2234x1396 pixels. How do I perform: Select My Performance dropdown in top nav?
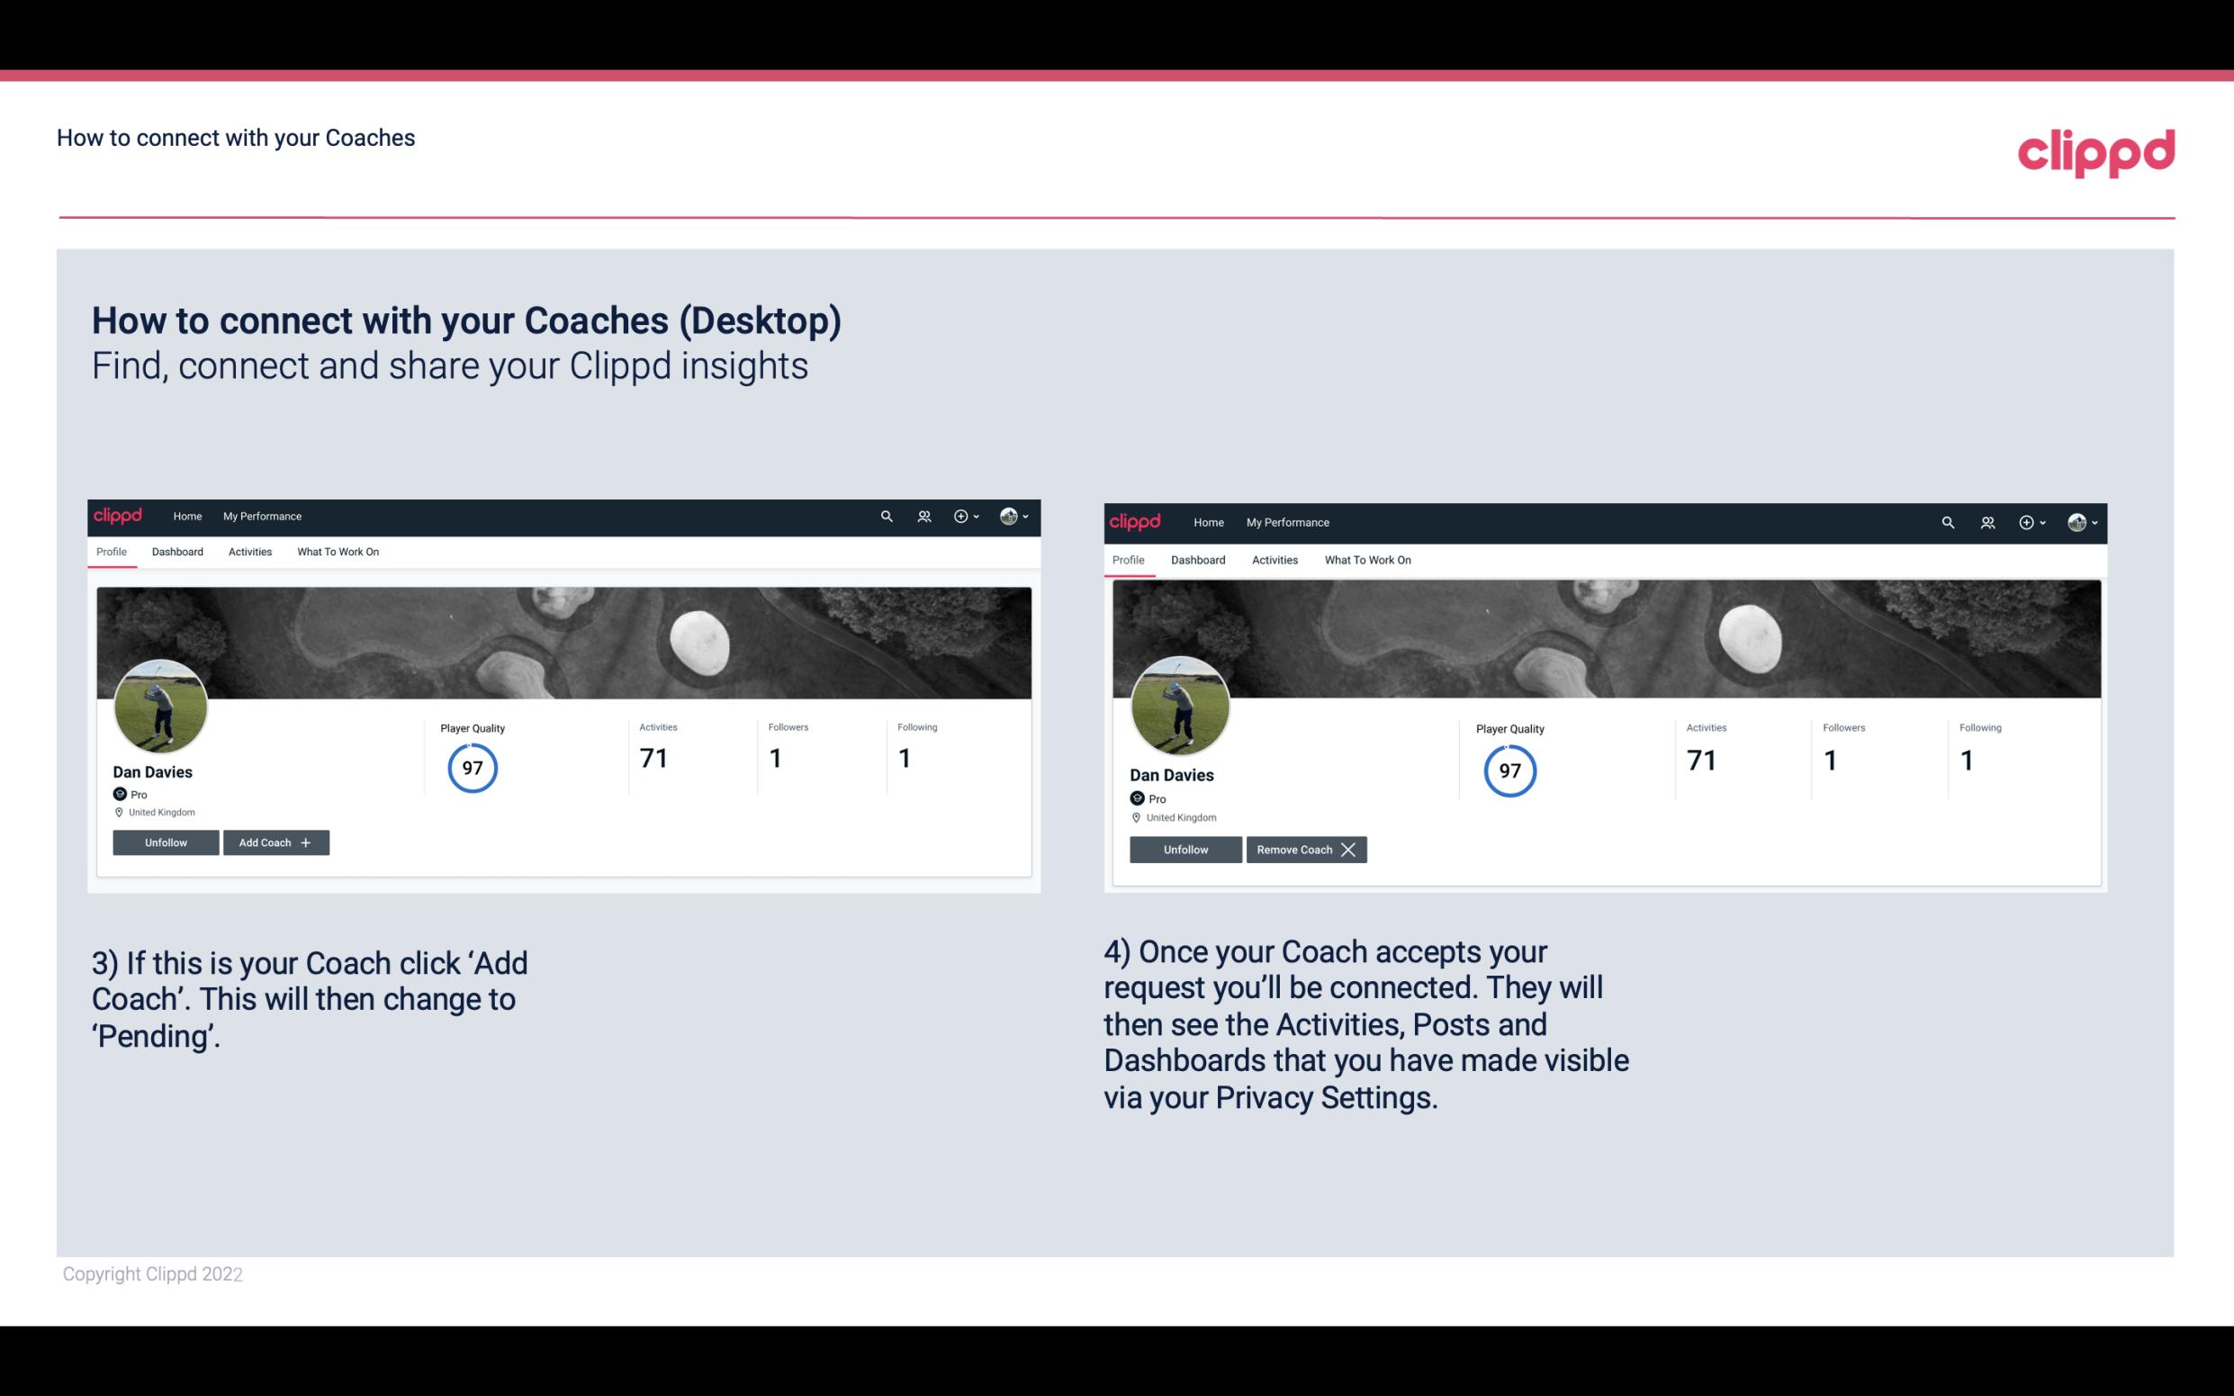click(x=262, y=515)
